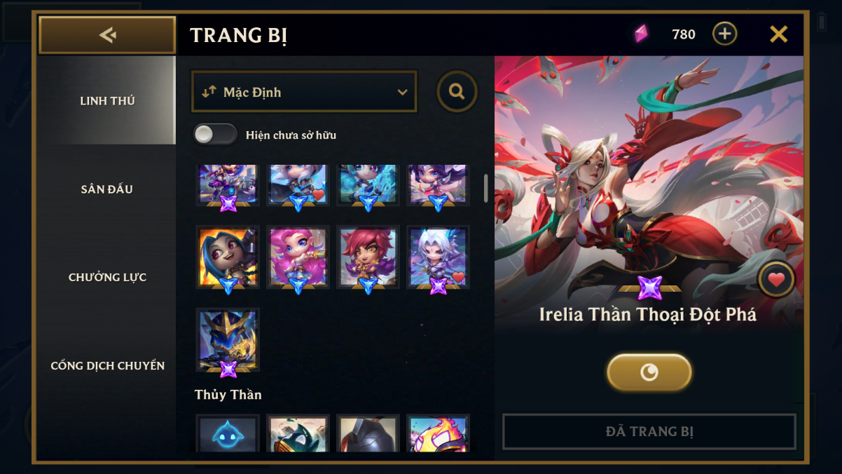The width and height of the screenshot is (842, 474).
Task: Select the CỔNG DỊCH CHUYỂN tab
Action: 107,365
